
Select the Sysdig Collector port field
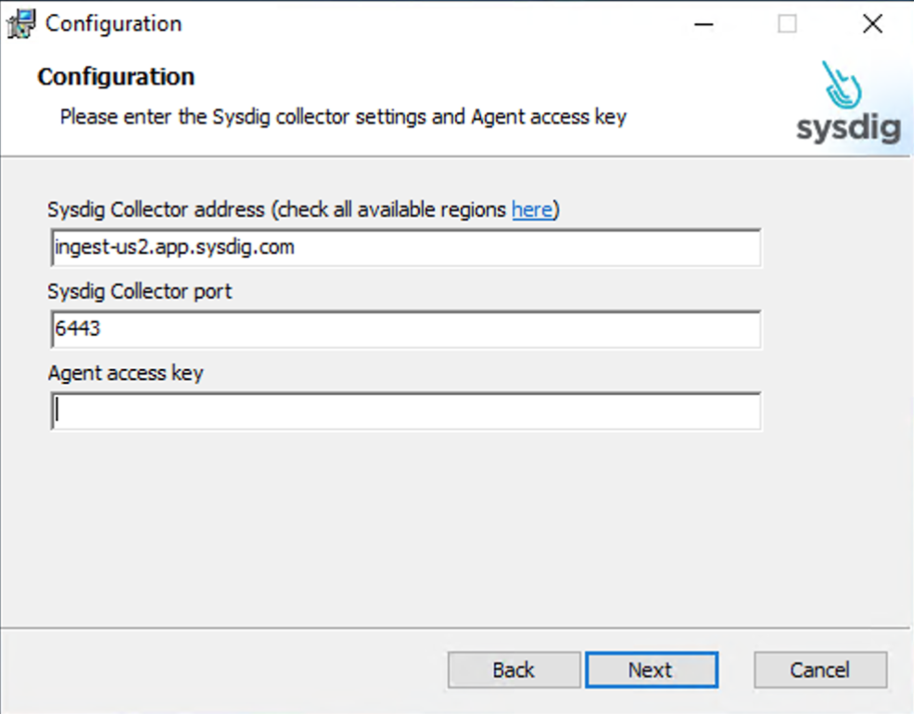405,328
